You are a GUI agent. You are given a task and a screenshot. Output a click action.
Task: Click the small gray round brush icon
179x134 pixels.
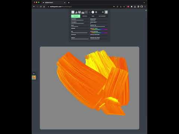click(x=96, y=12)
